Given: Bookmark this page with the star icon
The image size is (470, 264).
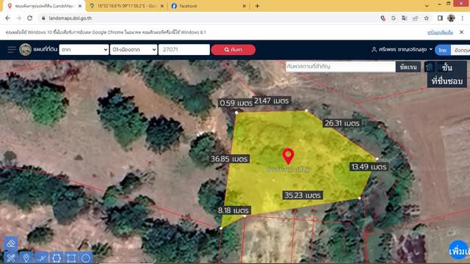Looking at the screenshot, I should (x=426, y=18).
